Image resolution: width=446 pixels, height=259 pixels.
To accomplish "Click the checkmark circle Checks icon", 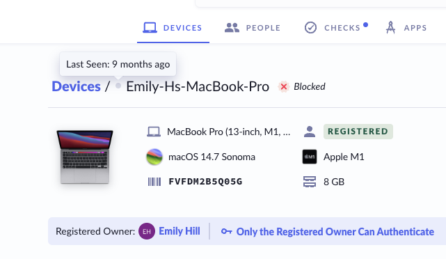I will [310, 28].
